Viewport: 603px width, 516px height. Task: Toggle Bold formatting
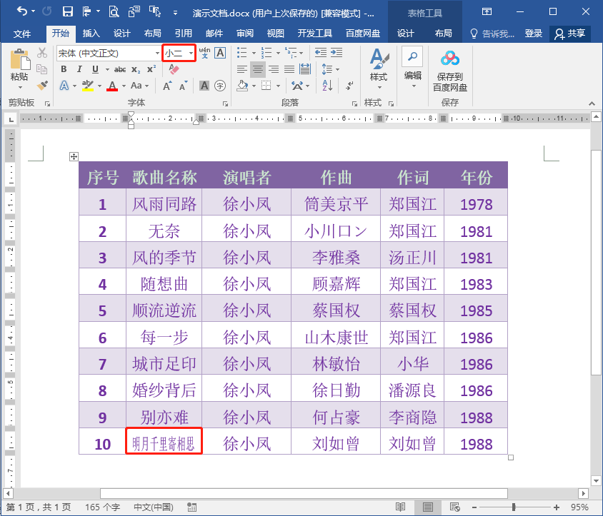(x=64, y=69)
